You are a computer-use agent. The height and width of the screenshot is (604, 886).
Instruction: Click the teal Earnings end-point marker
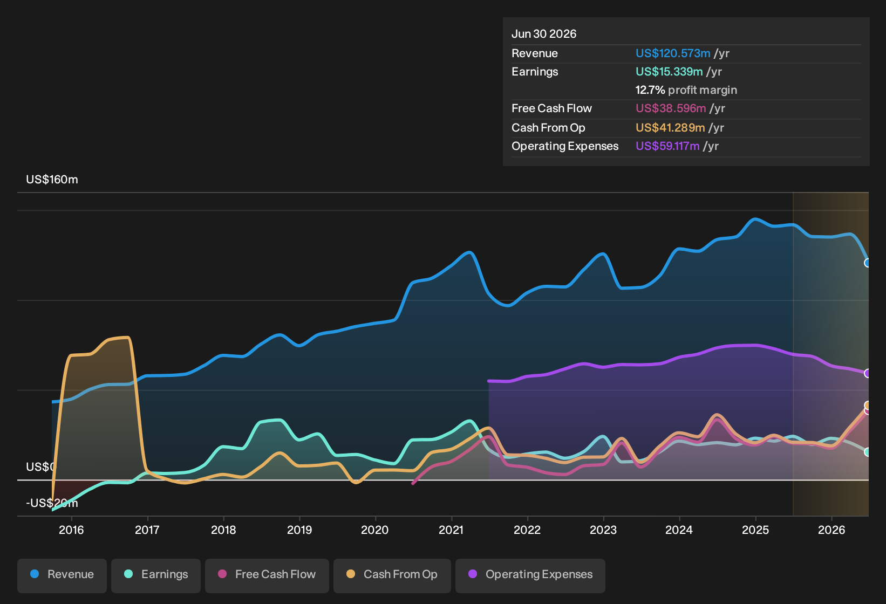point(868,452)
